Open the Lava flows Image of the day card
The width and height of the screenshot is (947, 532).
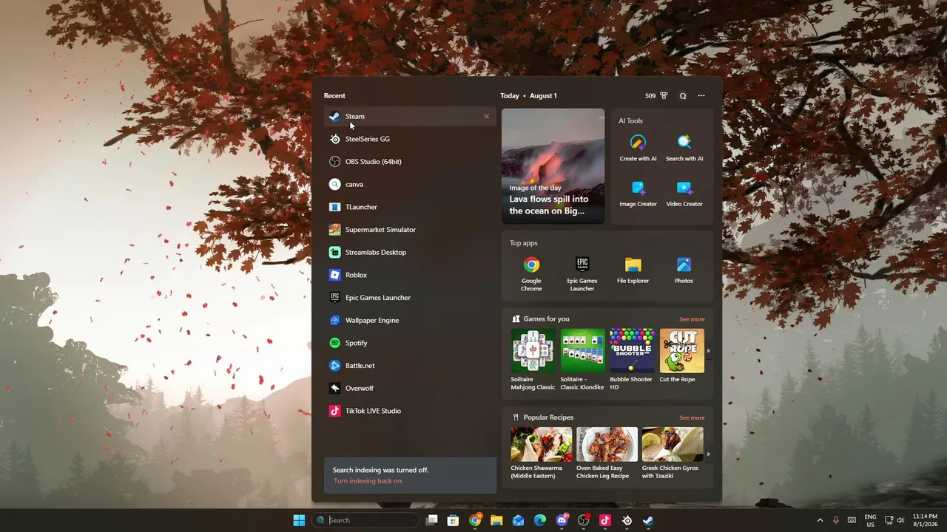pyautogui.click(x=553, y=166)
